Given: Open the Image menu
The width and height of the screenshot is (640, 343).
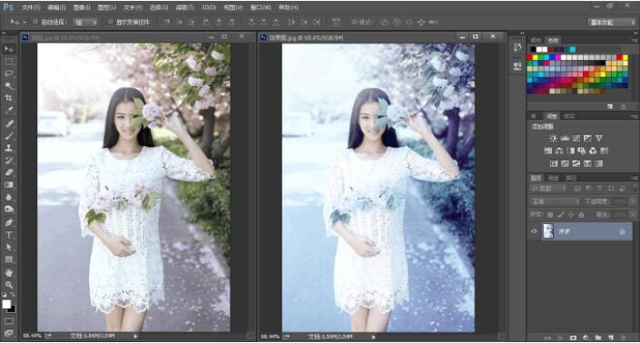Looking at the screenshot, I should tap(82, 7).
